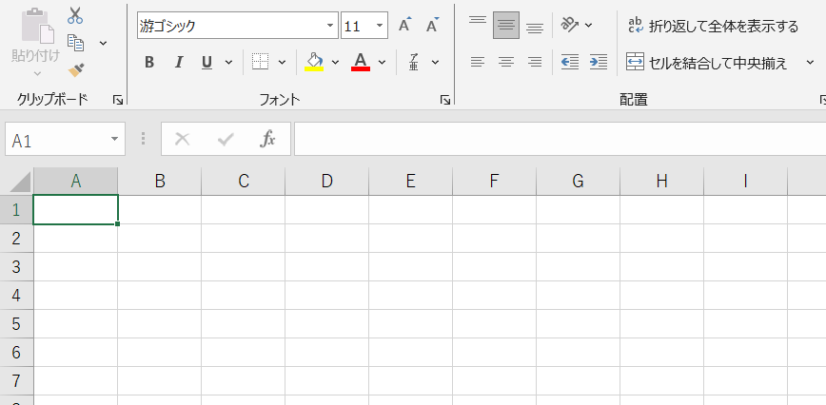Image resolution: width=826 pixels, height=405 pixels.
Task: Open font settings dialog launcher in フォント group
Action: pyautogui.click(x=445, y=100)
